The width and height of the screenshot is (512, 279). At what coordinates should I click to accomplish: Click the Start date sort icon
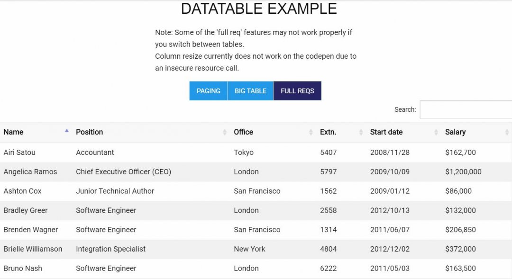[x=435, y=132]
